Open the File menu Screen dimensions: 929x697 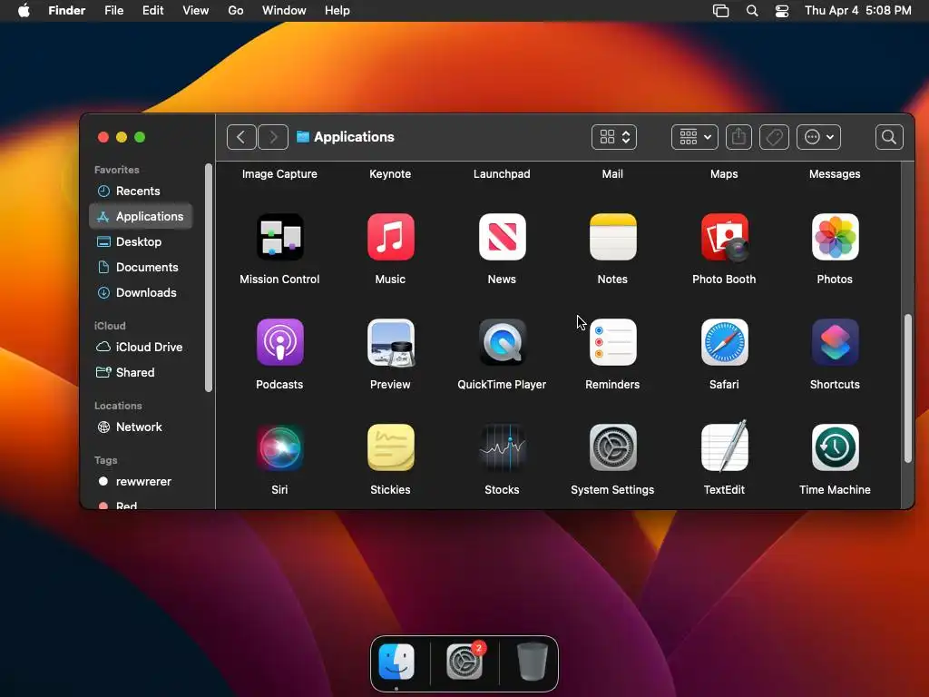point(113,11)
